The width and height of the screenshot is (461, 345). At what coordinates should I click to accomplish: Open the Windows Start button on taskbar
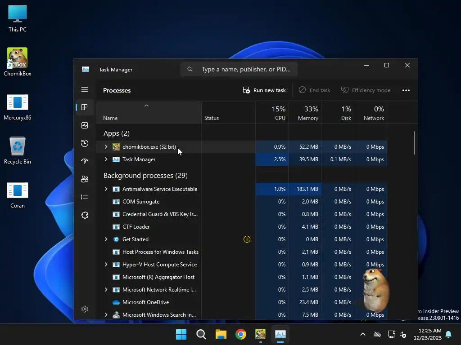tap(181, 334)
